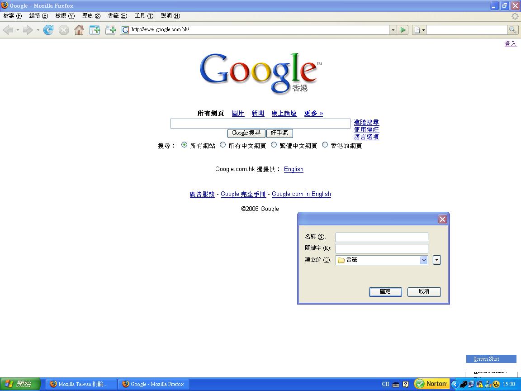Select the 所有網站 radio button
This screenshot has width=521, height=391.
(184, 145)
